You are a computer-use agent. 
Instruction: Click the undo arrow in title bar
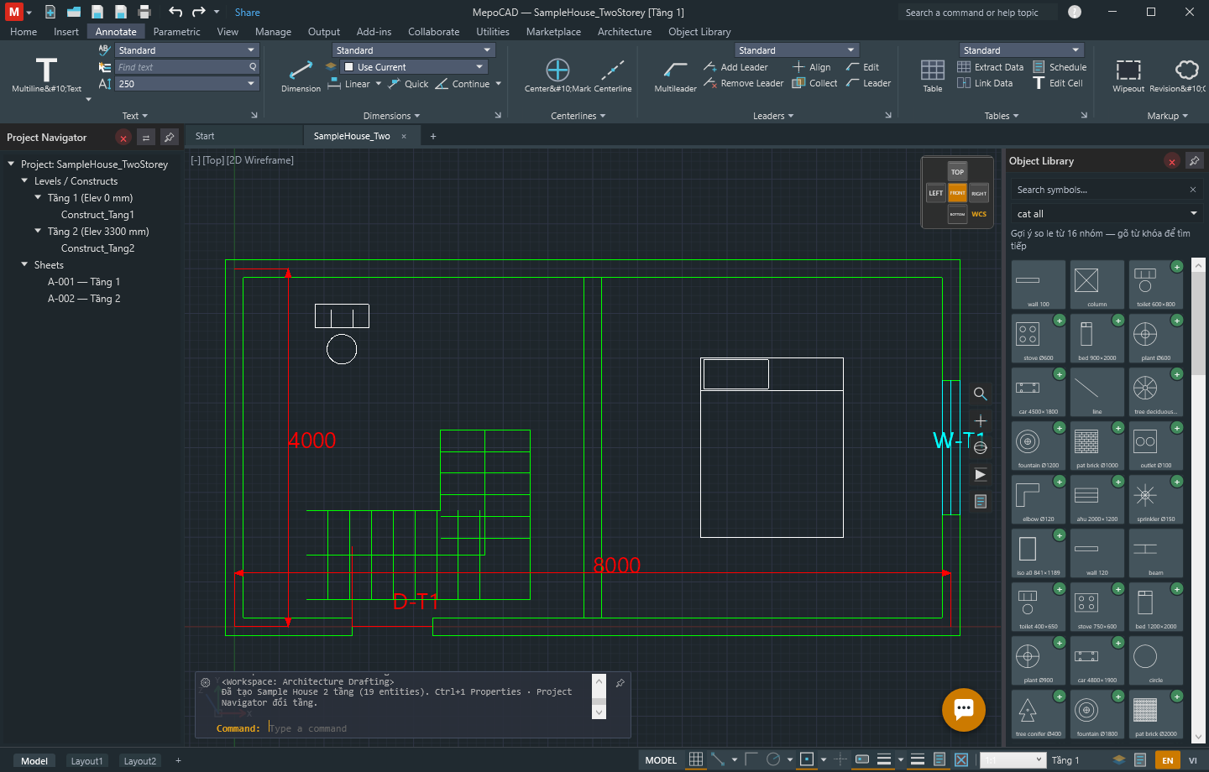(x=175, y=12)
